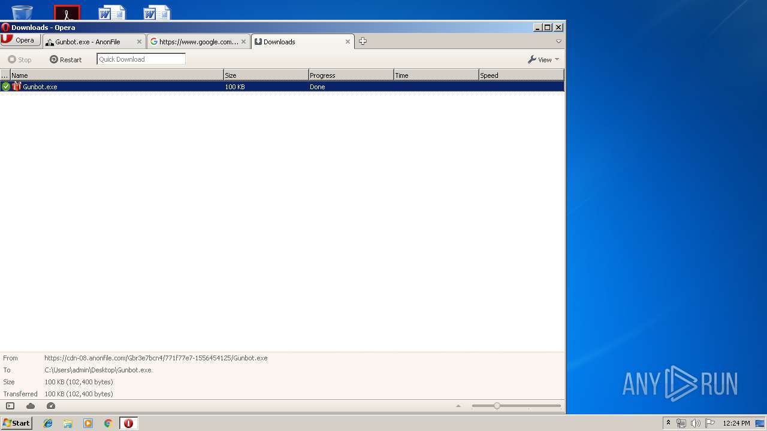
Task: Select the Gunbot.exe download row name
Action: (x=40, y=87)
